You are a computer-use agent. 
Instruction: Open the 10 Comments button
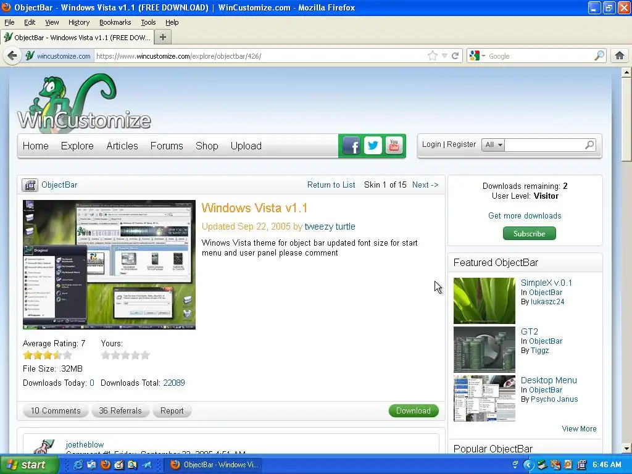click(56, 410)
